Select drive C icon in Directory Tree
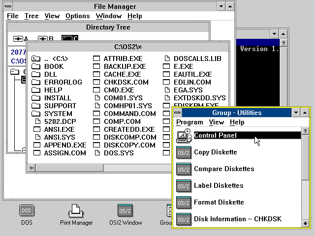The image size is (315, 236). tap(69, 39)
